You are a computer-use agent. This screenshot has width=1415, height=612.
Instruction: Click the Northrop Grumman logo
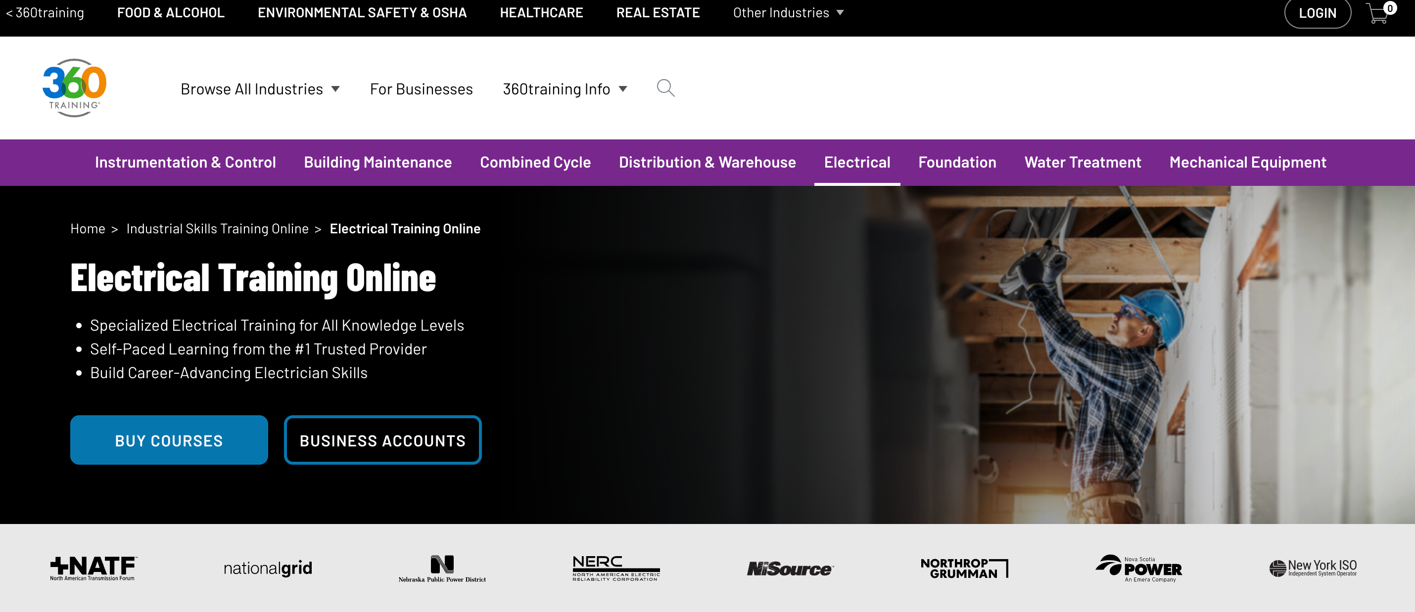pyautogui.click(x=964, y=568)
